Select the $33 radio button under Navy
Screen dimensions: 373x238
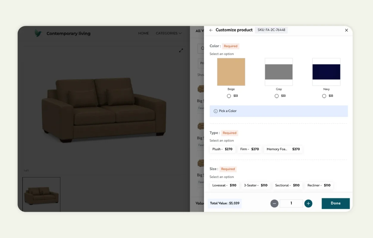point(324,96)
